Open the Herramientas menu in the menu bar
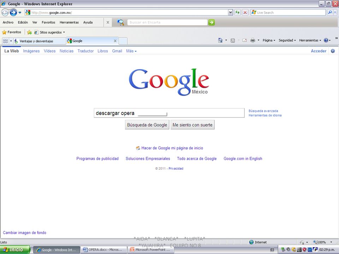The width and height of the screenshot is (339, 254). click(x=69, y=22)
